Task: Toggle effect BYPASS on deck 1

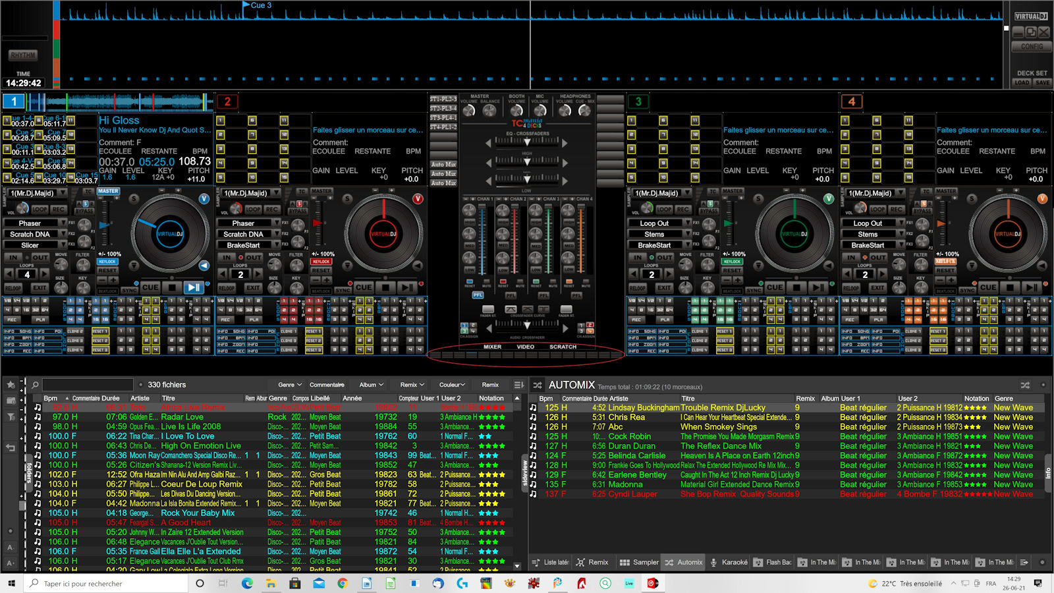Action: click(x=84, y=211)
